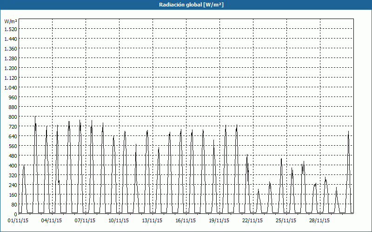Viewport: 372px width, 232px height.
Task: Click the 28/11/15 date label
Action: click(x=319, y=221)
